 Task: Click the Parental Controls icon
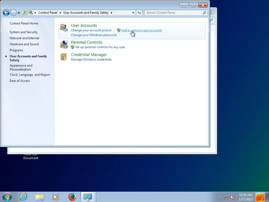click(64, 45)
